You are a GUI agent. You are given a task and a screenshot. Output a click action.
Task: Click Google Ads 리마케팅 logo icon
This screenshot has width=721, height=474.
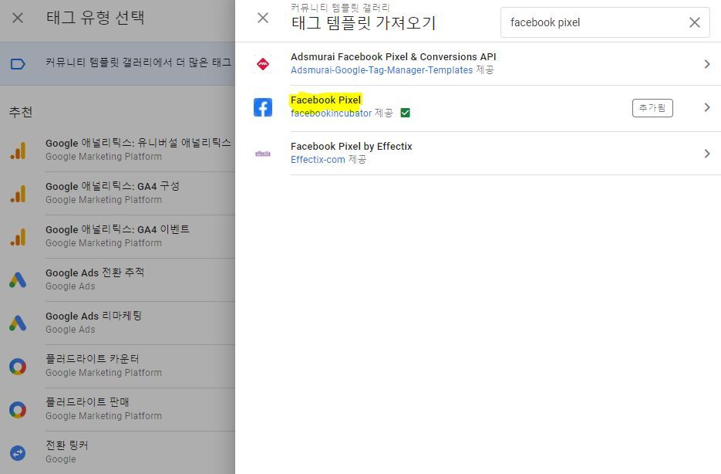click(18, 323)
